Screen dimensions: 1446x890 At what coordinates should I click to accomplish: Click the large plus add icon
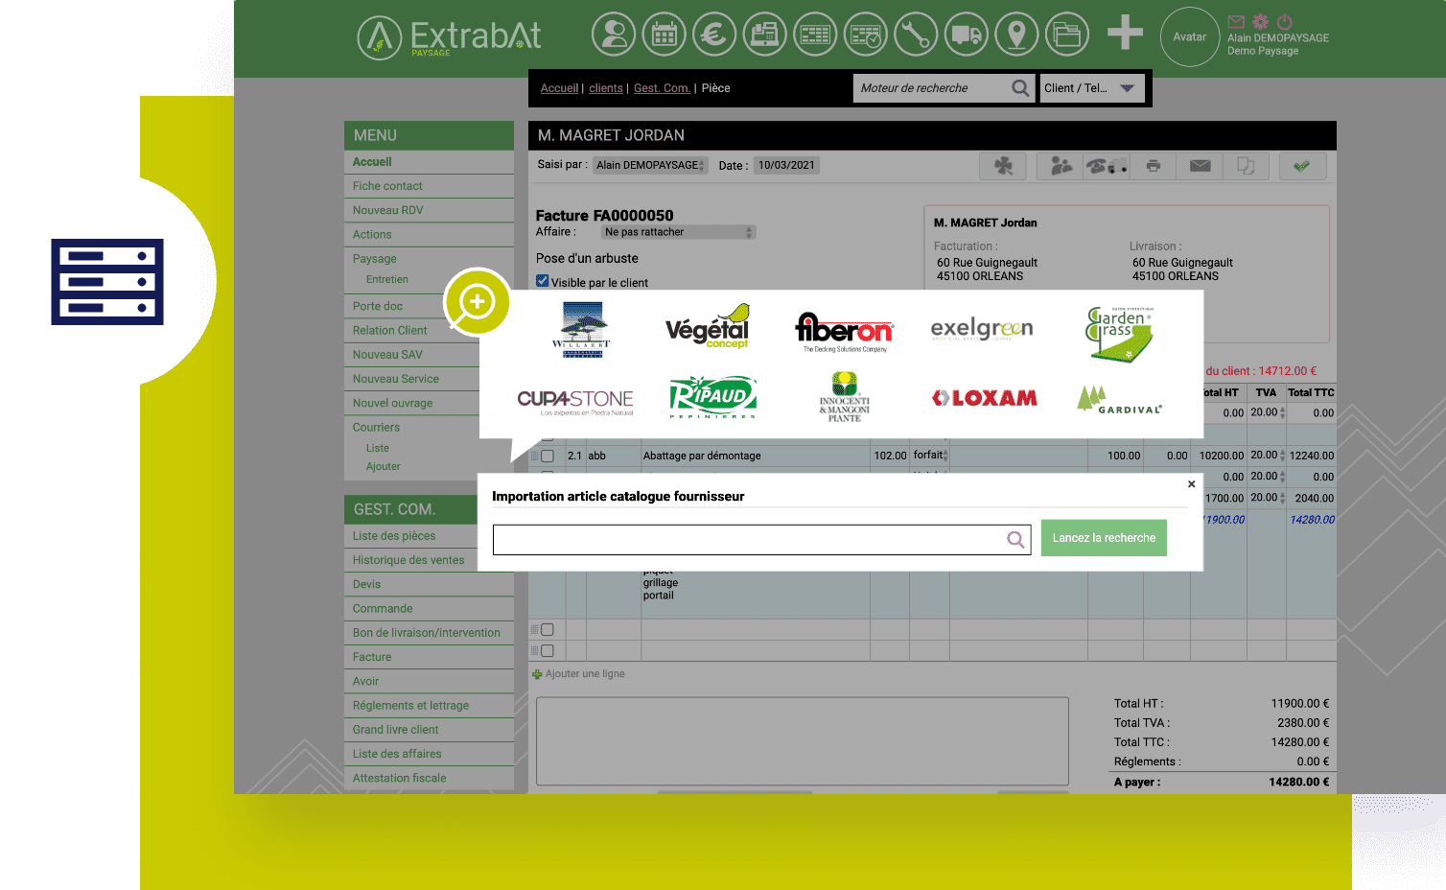[1125, 33]
